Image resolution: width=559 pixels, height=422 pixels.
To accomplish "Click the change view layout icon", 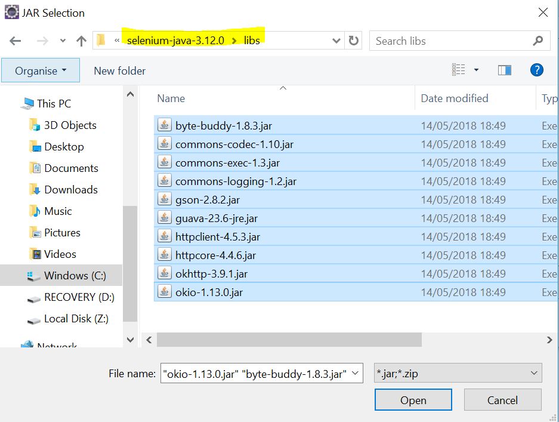I will [458, 70].
